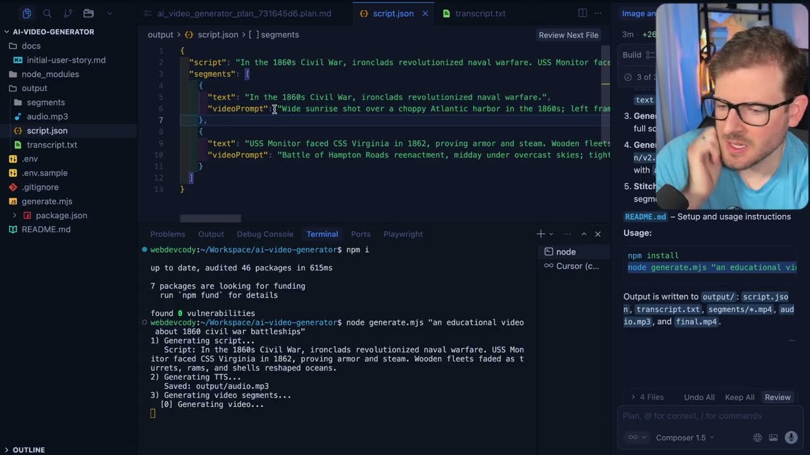Open the Debug Console tab
The image size is (810, 455).
click(265, 234)
